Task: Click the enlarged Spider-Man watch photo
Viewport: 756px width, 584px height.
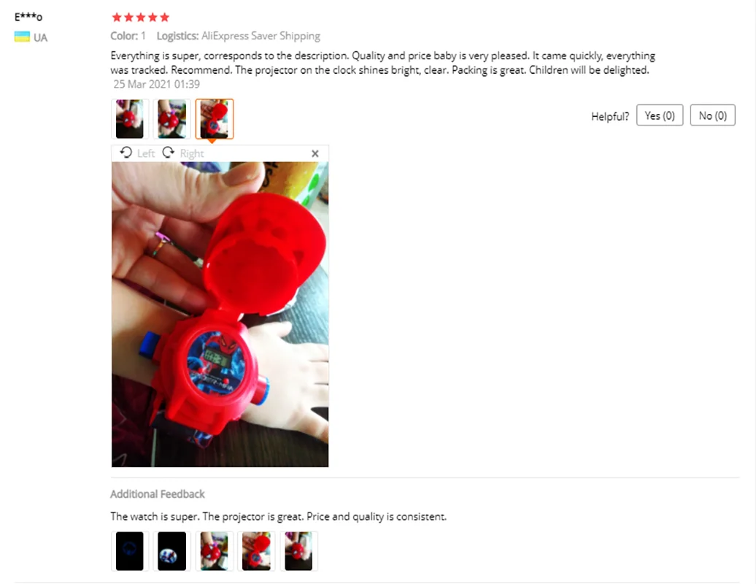Action: tap(220, 314)
